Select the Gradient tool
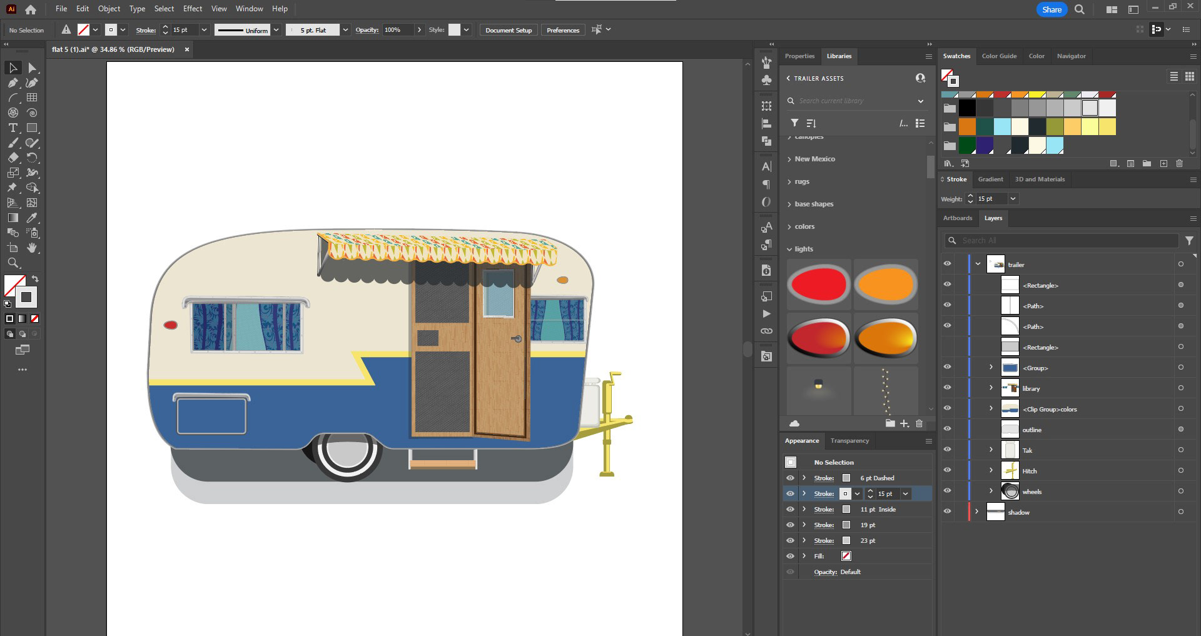 click(13, 218)
